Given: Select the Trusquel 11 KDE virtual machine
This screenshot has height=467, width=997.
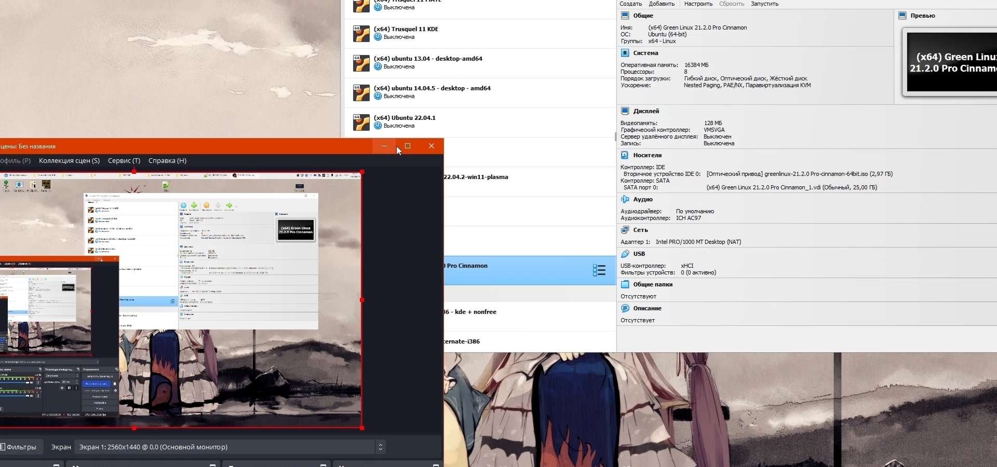Looking at the screenshot, I should point(480,34).
